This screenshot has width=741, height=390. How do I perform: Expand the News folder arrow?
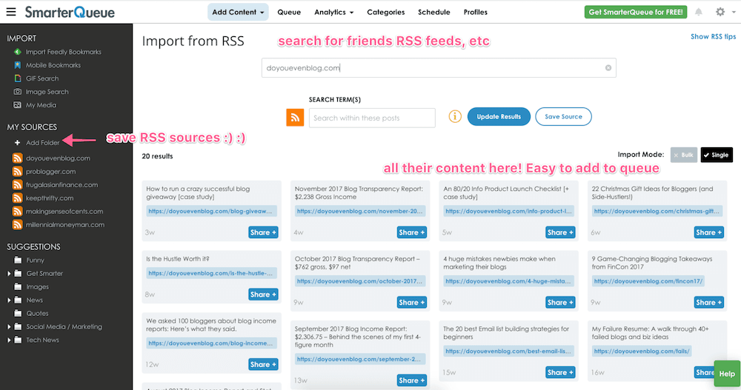[9, 300]
